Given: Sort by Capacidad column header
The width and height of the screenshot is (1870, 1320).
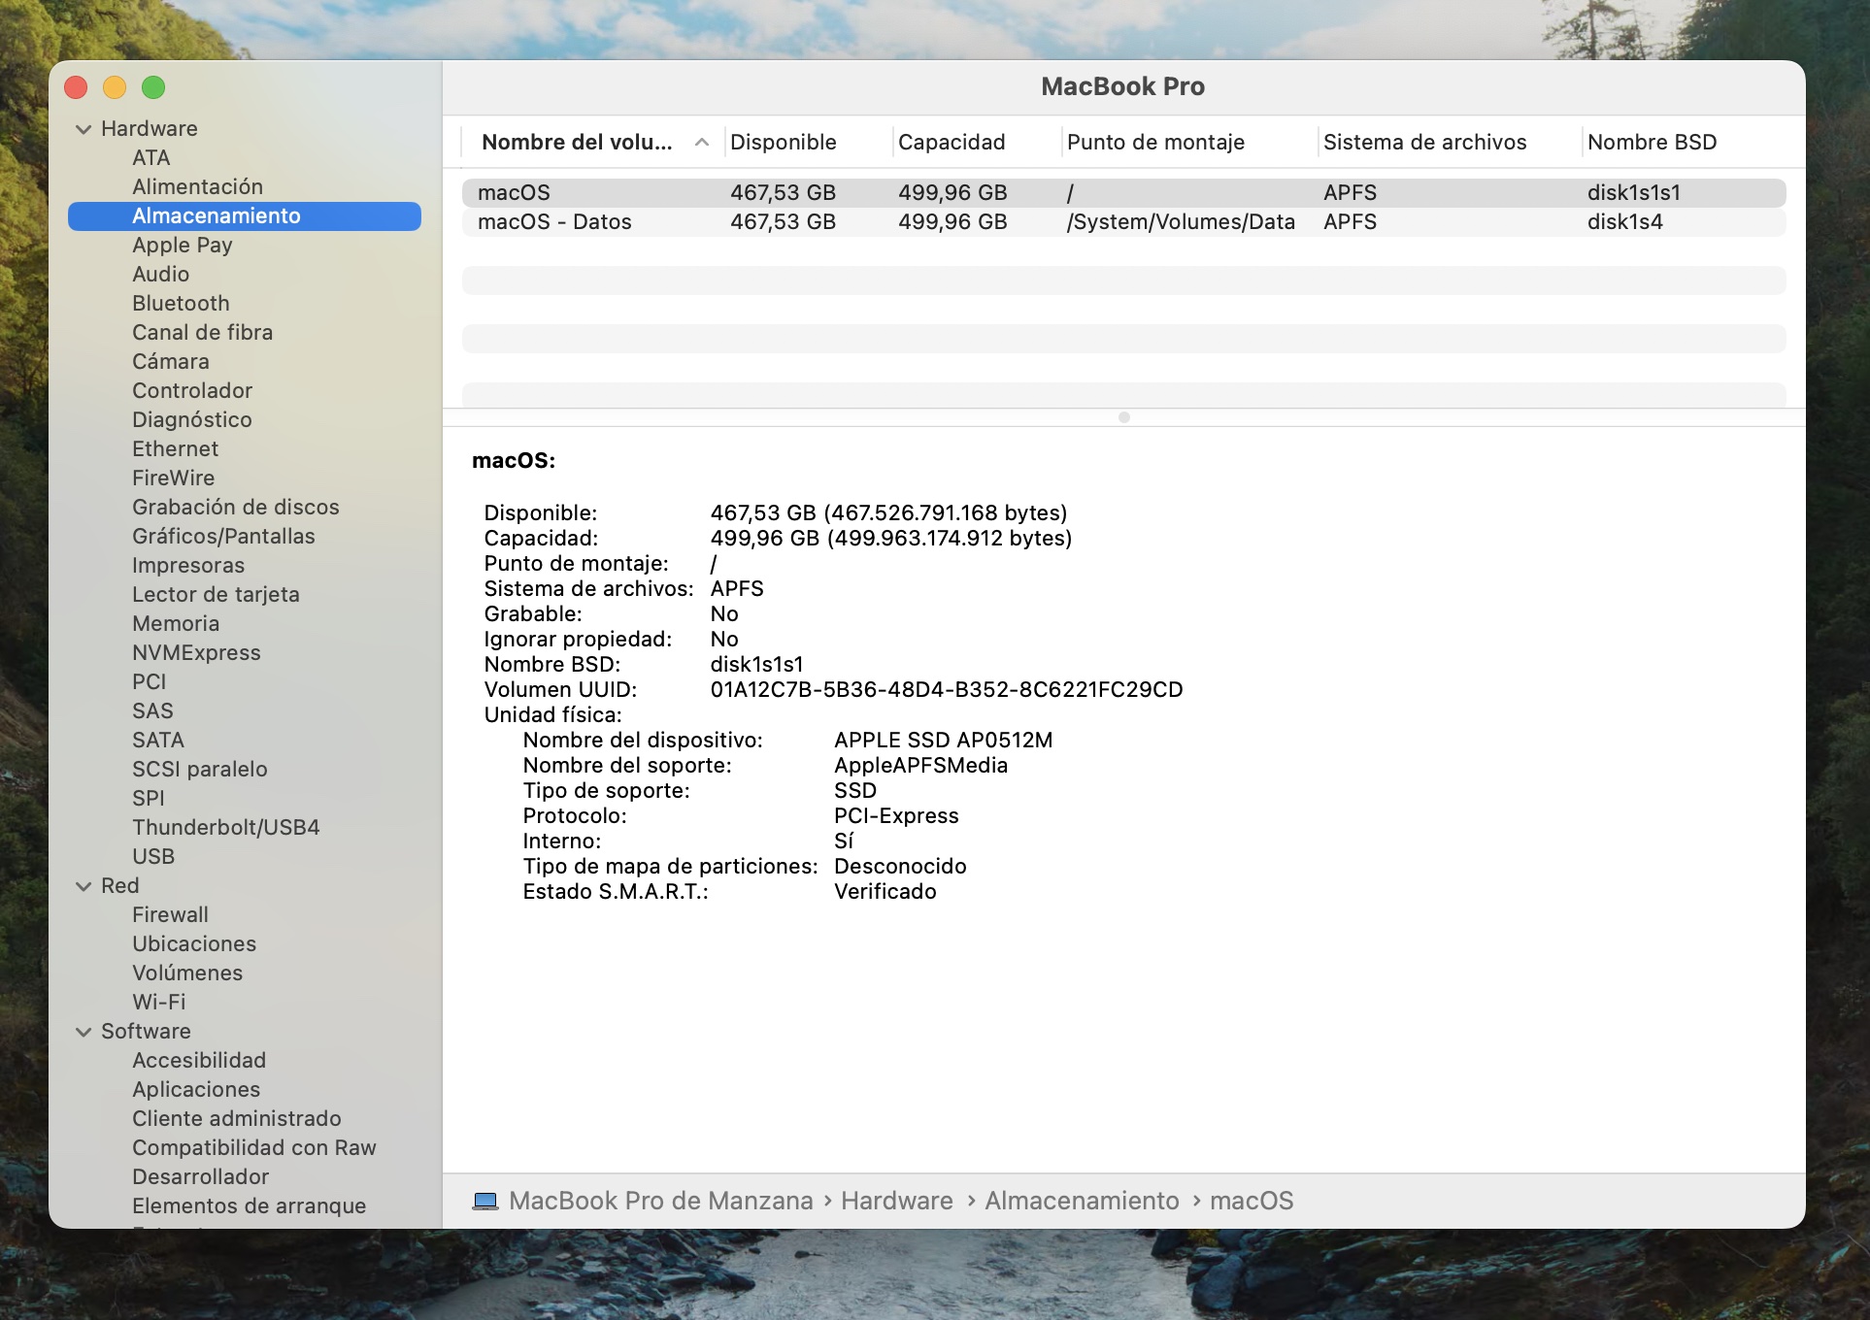Looking at the screenshot, I should (951, 143).
